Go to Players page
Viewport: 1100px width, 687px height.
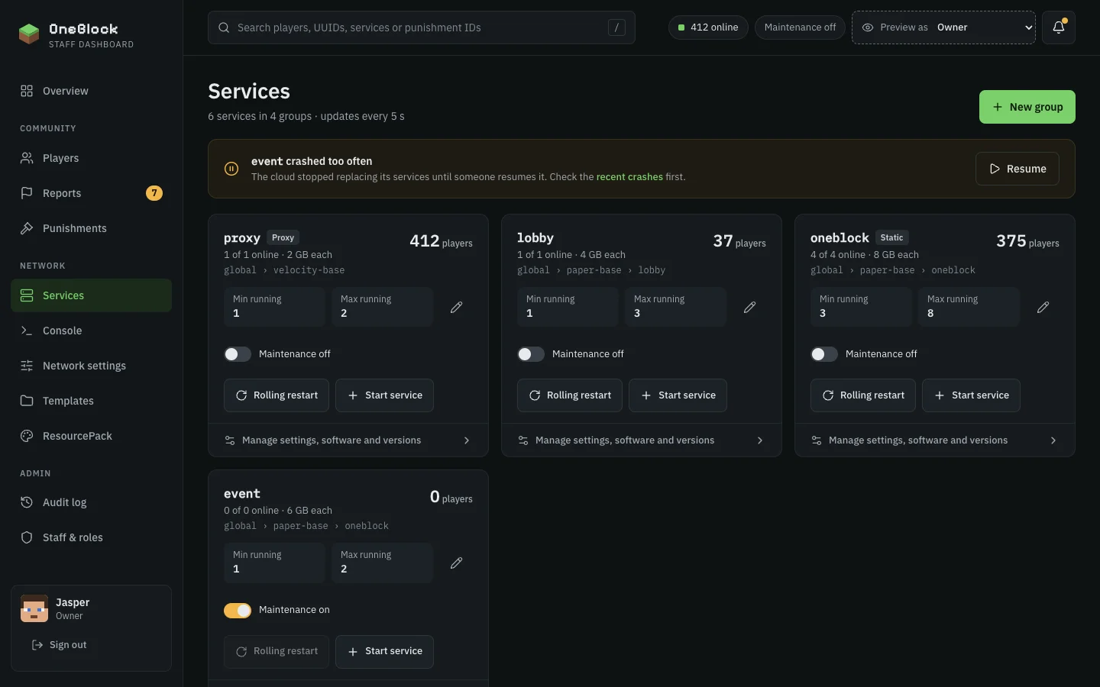coord(92,158)
